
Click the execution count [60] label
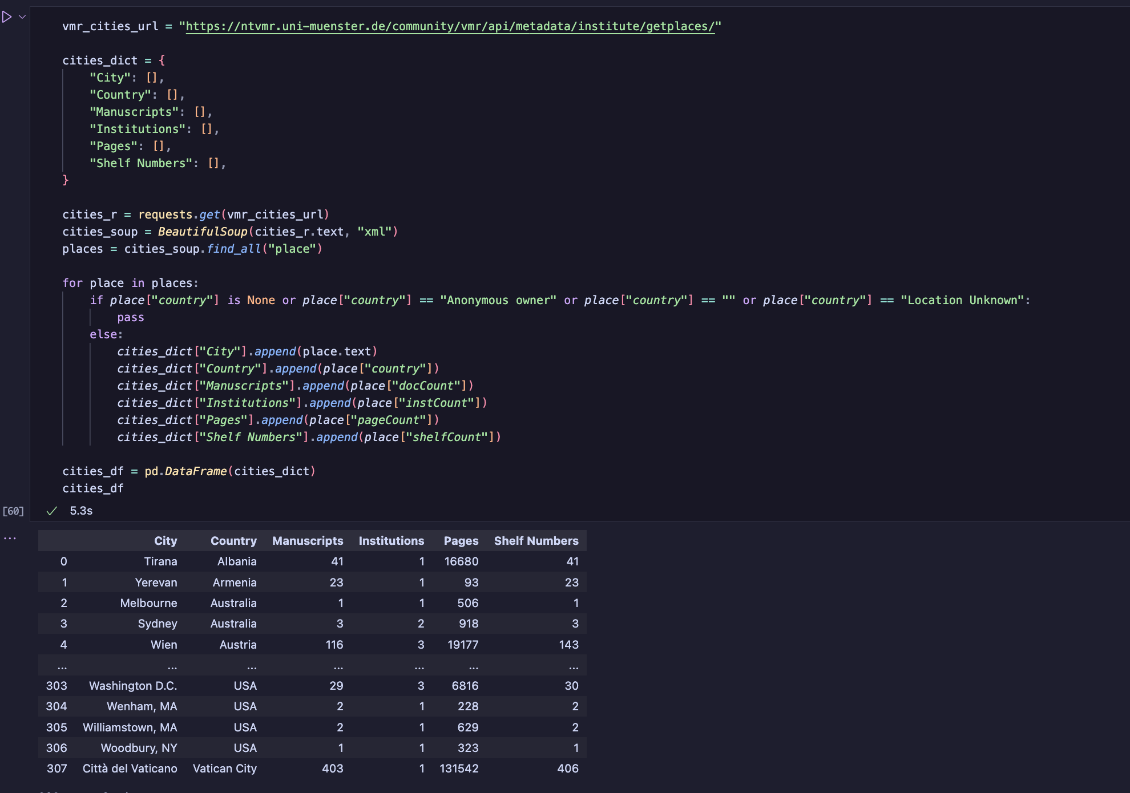pos(13,511)
